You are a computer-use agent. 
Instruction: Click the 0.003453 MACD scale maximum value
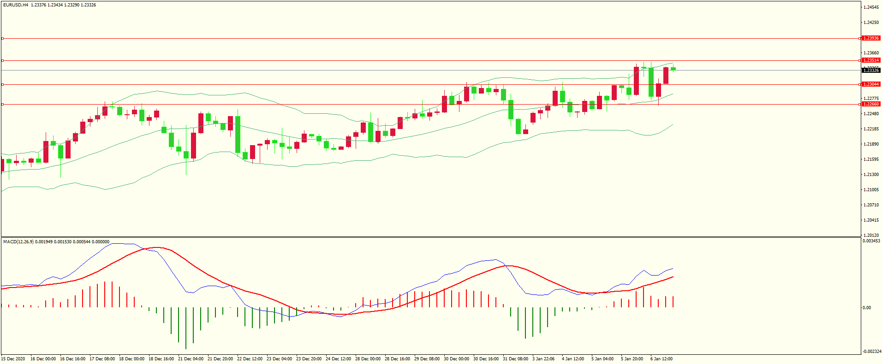[871, 241]
